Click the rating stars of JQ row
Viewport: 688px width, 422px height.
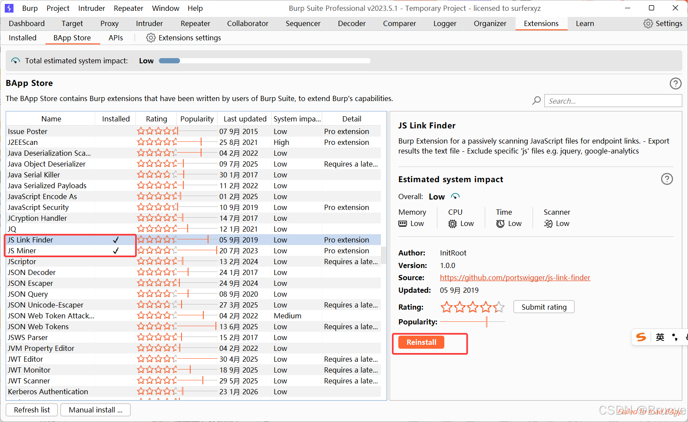point(157,229)
